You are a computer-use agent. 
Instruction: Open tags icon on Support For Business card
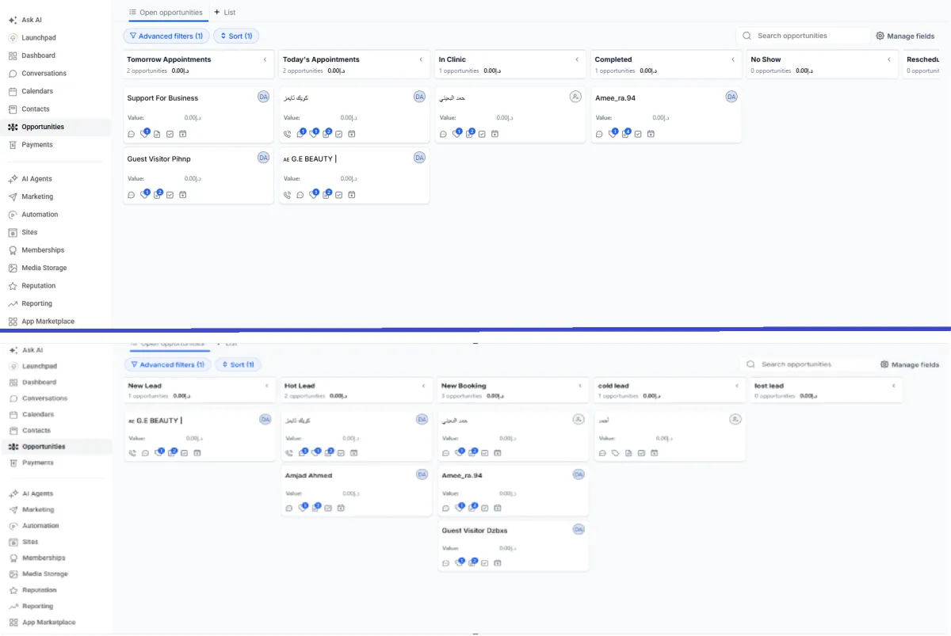coord(144,134)
